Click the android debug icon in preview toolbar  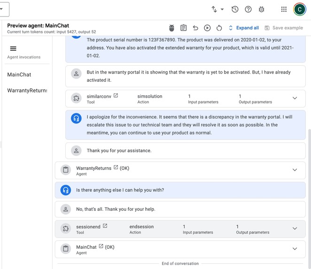point(171,28)
